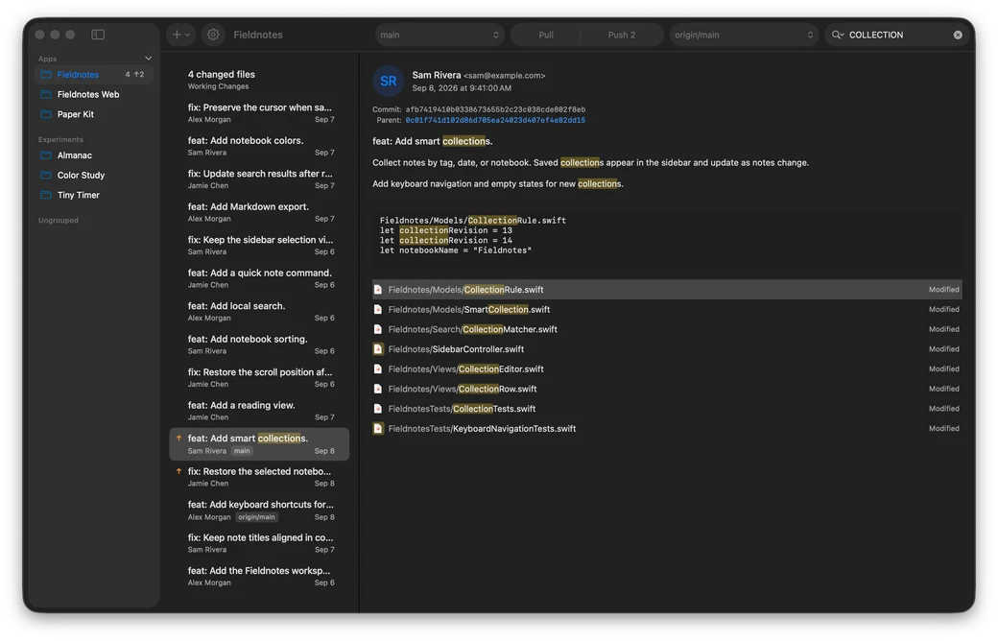Select commit Add keyboard shortcuts for

point(260,510)
